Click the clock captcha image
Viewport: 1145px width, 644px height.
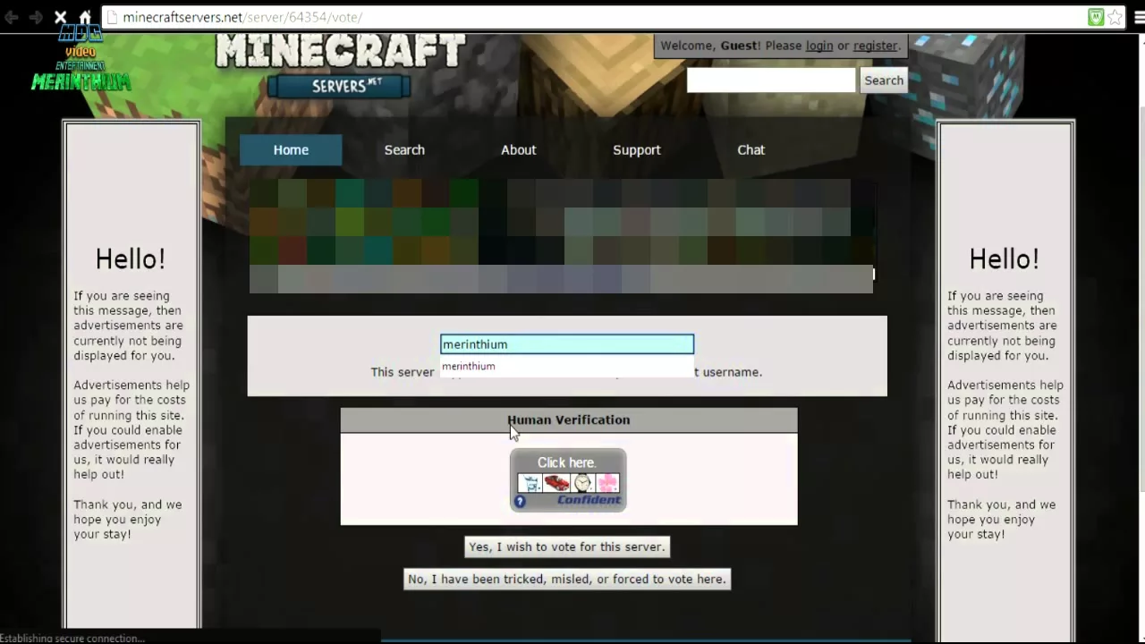coord(582,483)
